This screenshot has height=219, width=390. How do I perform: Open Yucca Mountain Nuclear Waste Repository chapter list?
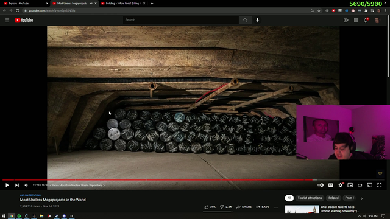click(x=78, y=185)
